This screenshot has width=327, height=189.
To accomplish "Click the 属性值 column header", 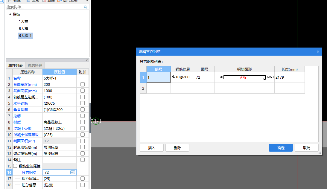I will coord(60,72).
